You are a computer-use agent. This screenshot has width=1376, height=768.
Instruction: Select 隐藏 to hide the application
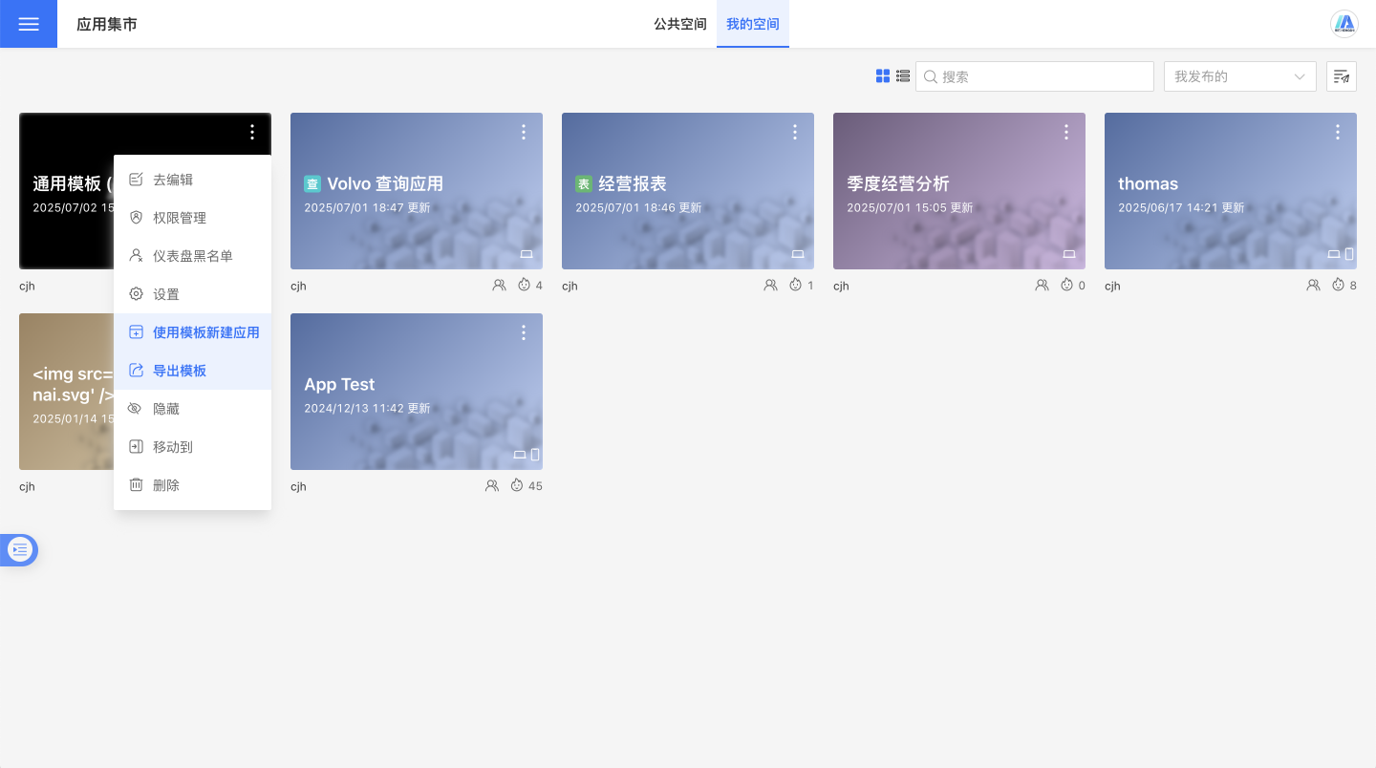click(166, 409)
